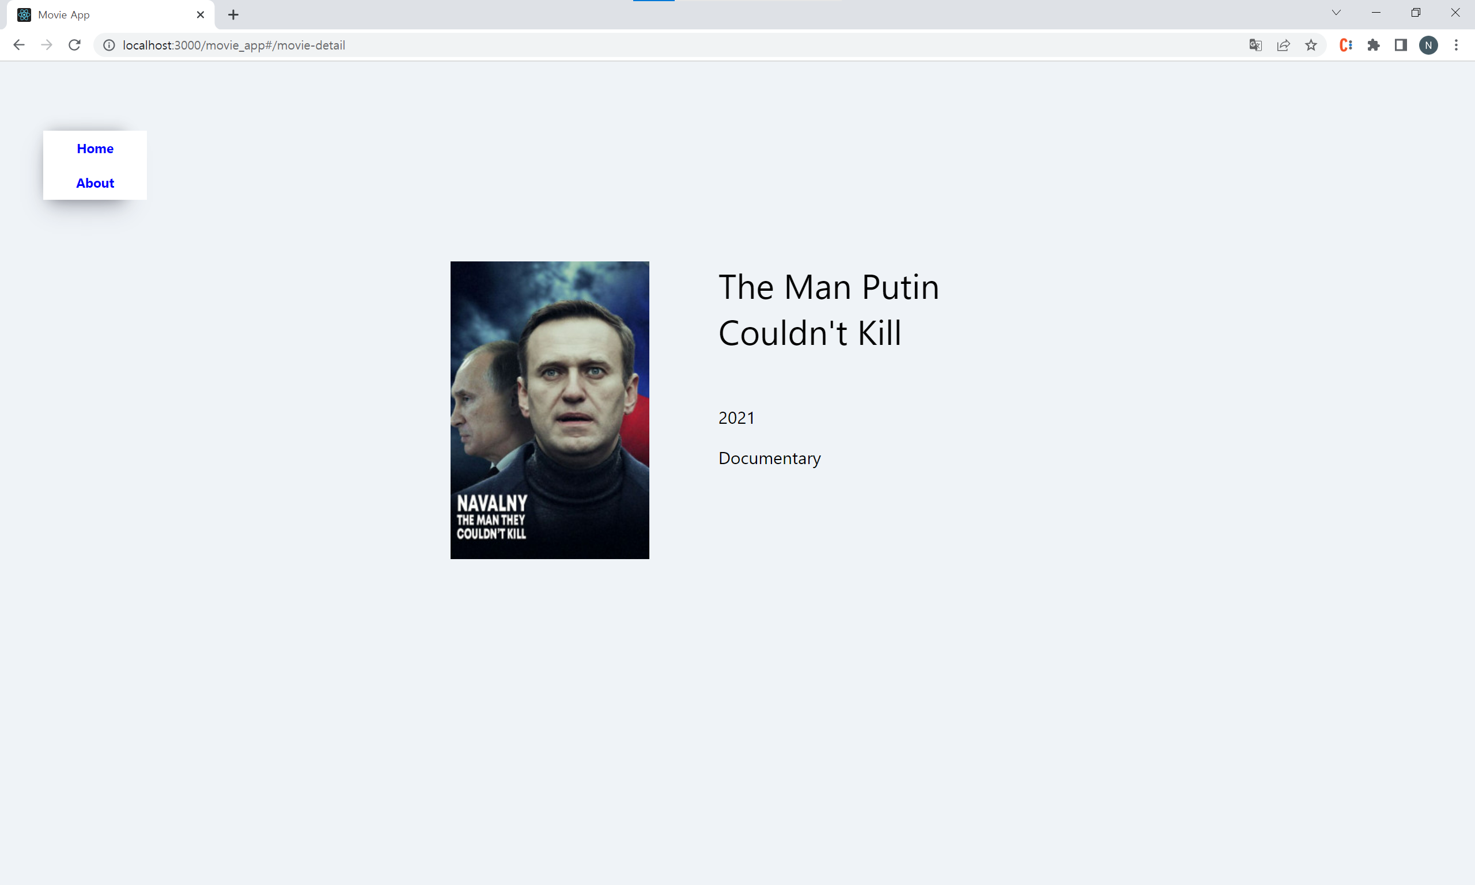Image resolution: width=1475 pixels, height=885 pixels.
Task: Toggle the browser side panel icon
Action: (1401, 45)
